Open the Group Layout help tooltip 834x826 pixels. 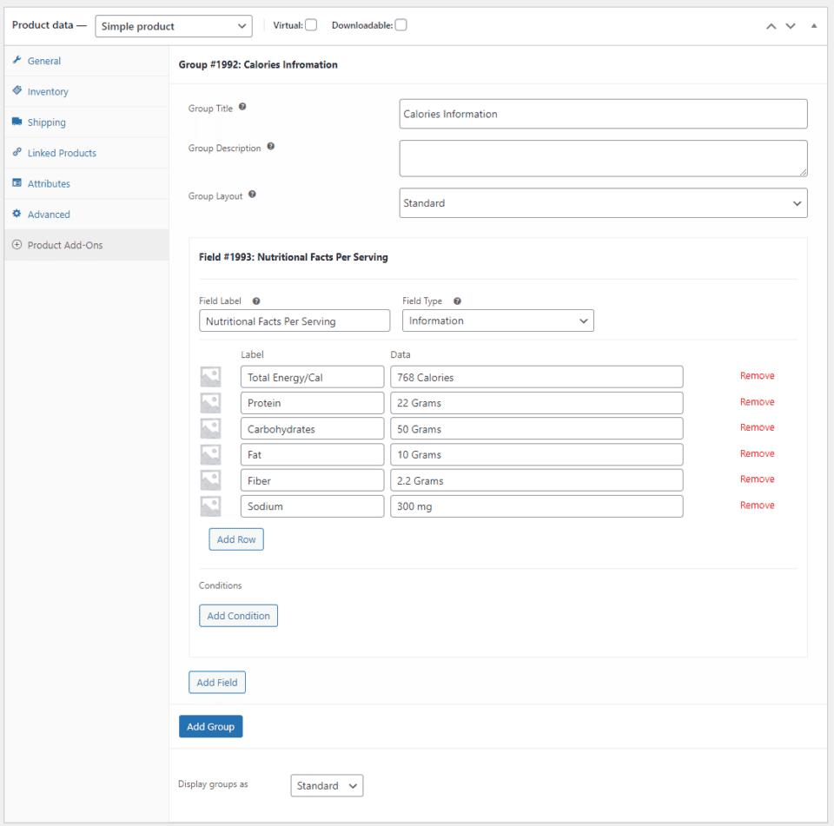pyautogui.click(x=251, y=195)
